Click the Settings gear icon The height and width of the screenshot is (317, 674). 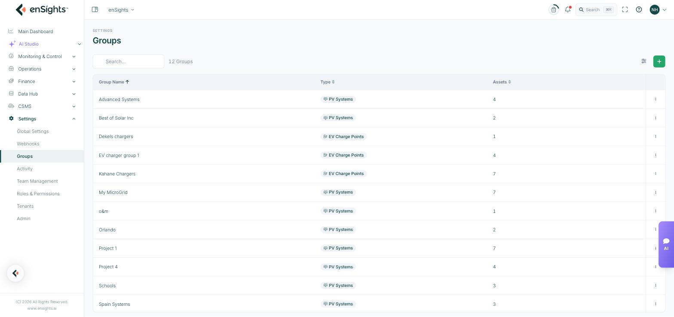click(x=11, y=119)
